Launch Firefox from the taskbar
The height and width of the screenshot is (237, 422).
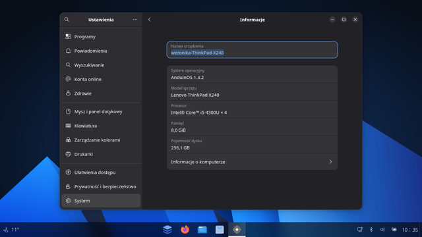pos(185,230)
